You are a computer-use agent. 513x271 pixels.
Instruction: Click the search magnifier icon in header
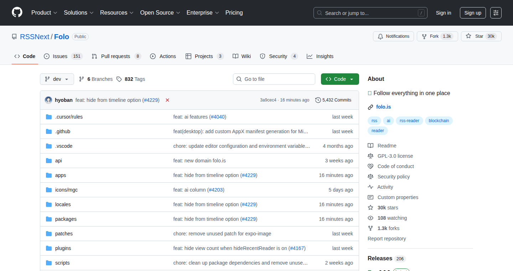click(320, 13)
